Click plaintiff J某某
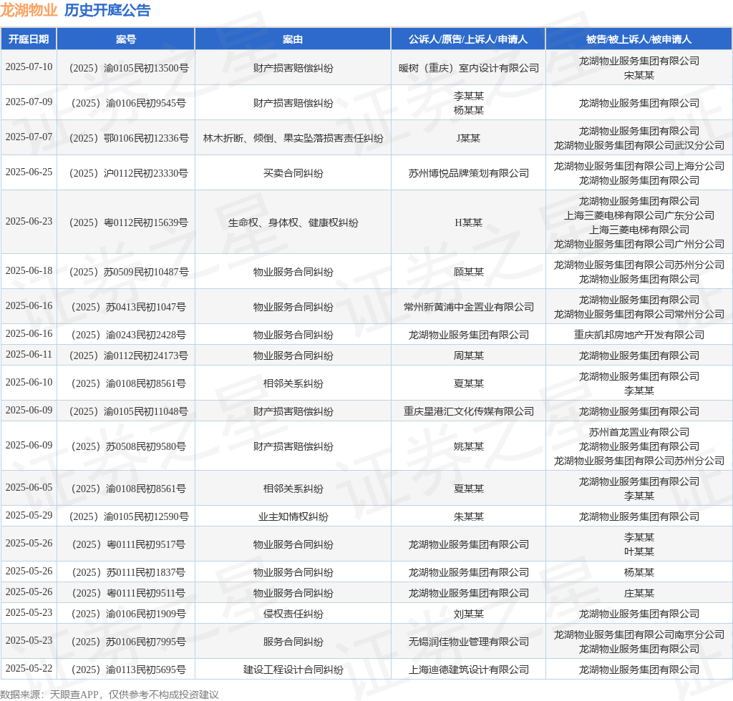The image size is (733, 701). pyautogui.click(x=468, y=138)
